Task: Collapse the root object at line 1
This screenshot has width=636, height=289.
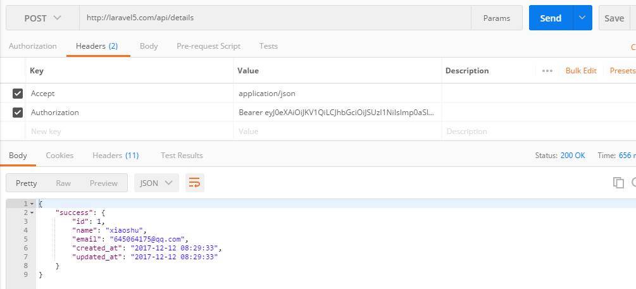Action: click(32, 204)
